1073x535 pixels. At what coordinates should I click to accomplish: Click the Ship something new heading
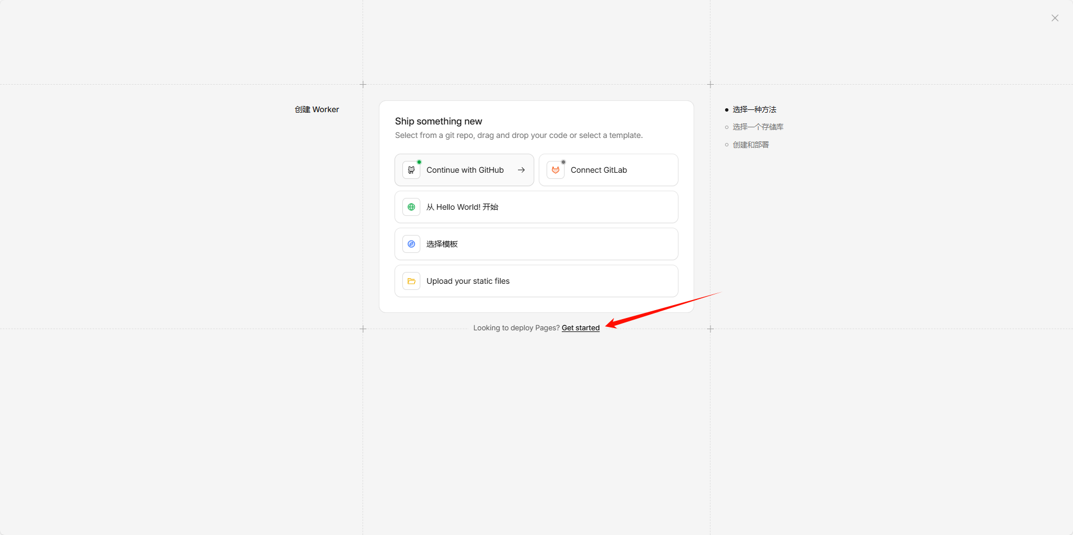[x=438, y=121]
